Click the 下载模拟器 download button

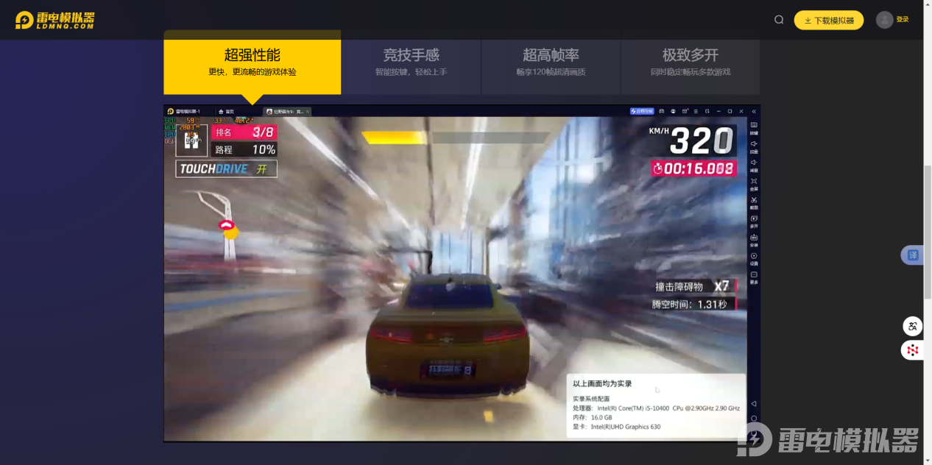click(829, 20)
